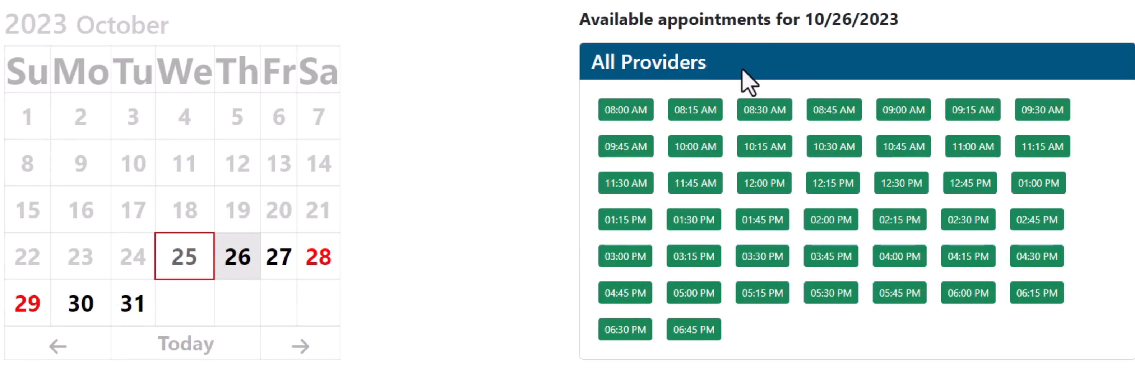Book the 06:45 PM appointment slot
Screen dimensions: 1135x387
click(694, 329)
